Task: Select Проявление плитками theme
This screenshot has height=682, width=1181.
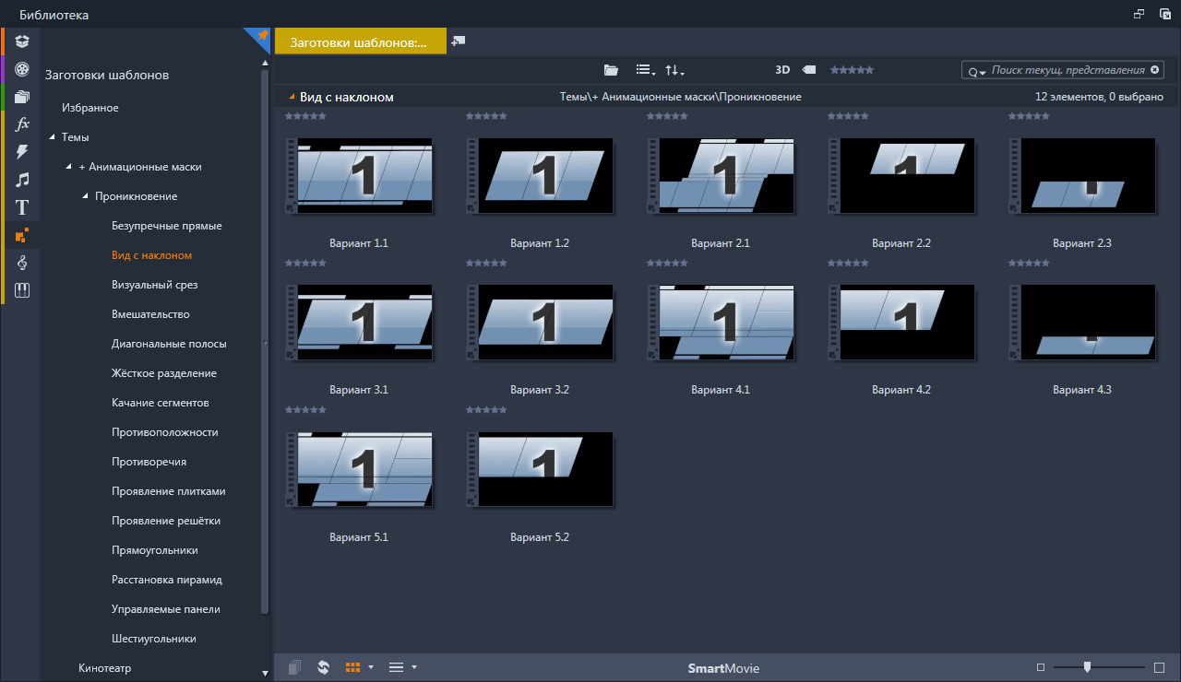Action: [169, 491]
